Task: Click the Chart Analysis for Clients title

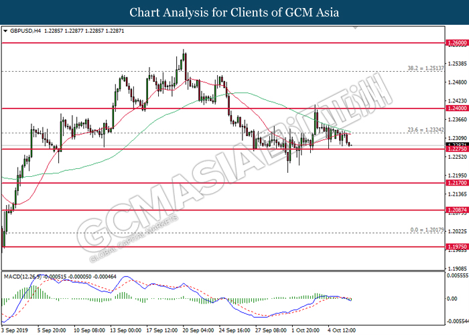Action: coord(234,12)
